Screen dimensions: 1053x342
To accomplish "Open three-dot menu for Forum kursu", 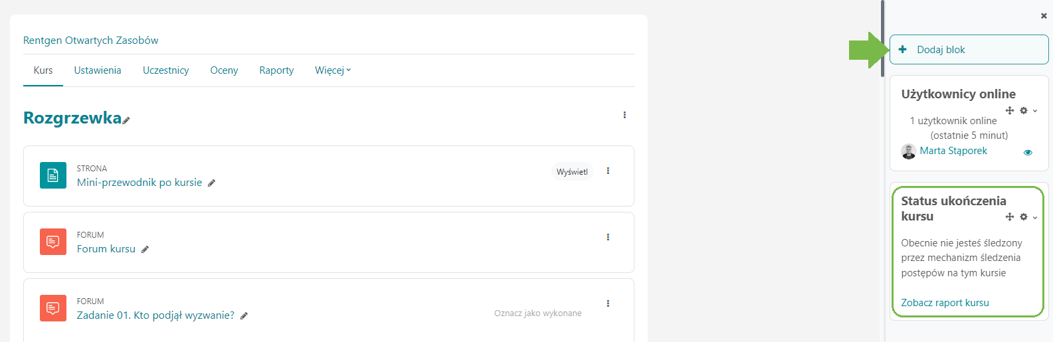I will pyautogui.click(x=608, y=237).
